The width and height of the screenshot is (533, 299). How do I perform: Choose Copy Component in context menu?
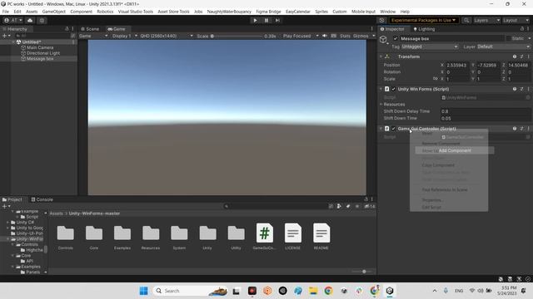[438, 165]
